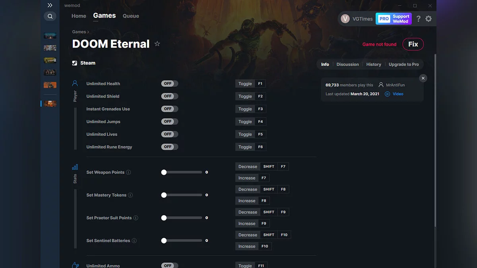The height and width of the screenshot is (268, 477).
Task: Open WeMod settings with the gear icon
Action: pos(429,19)
